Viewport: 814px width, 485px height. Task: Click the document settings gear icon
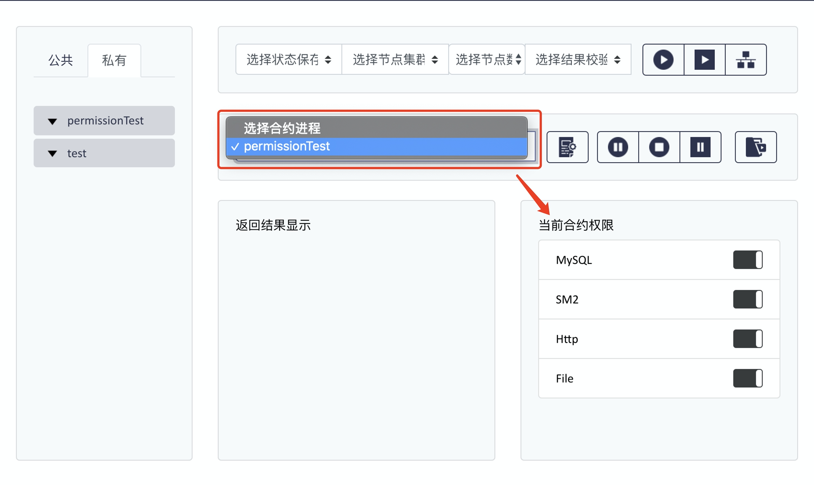point(567,147)
